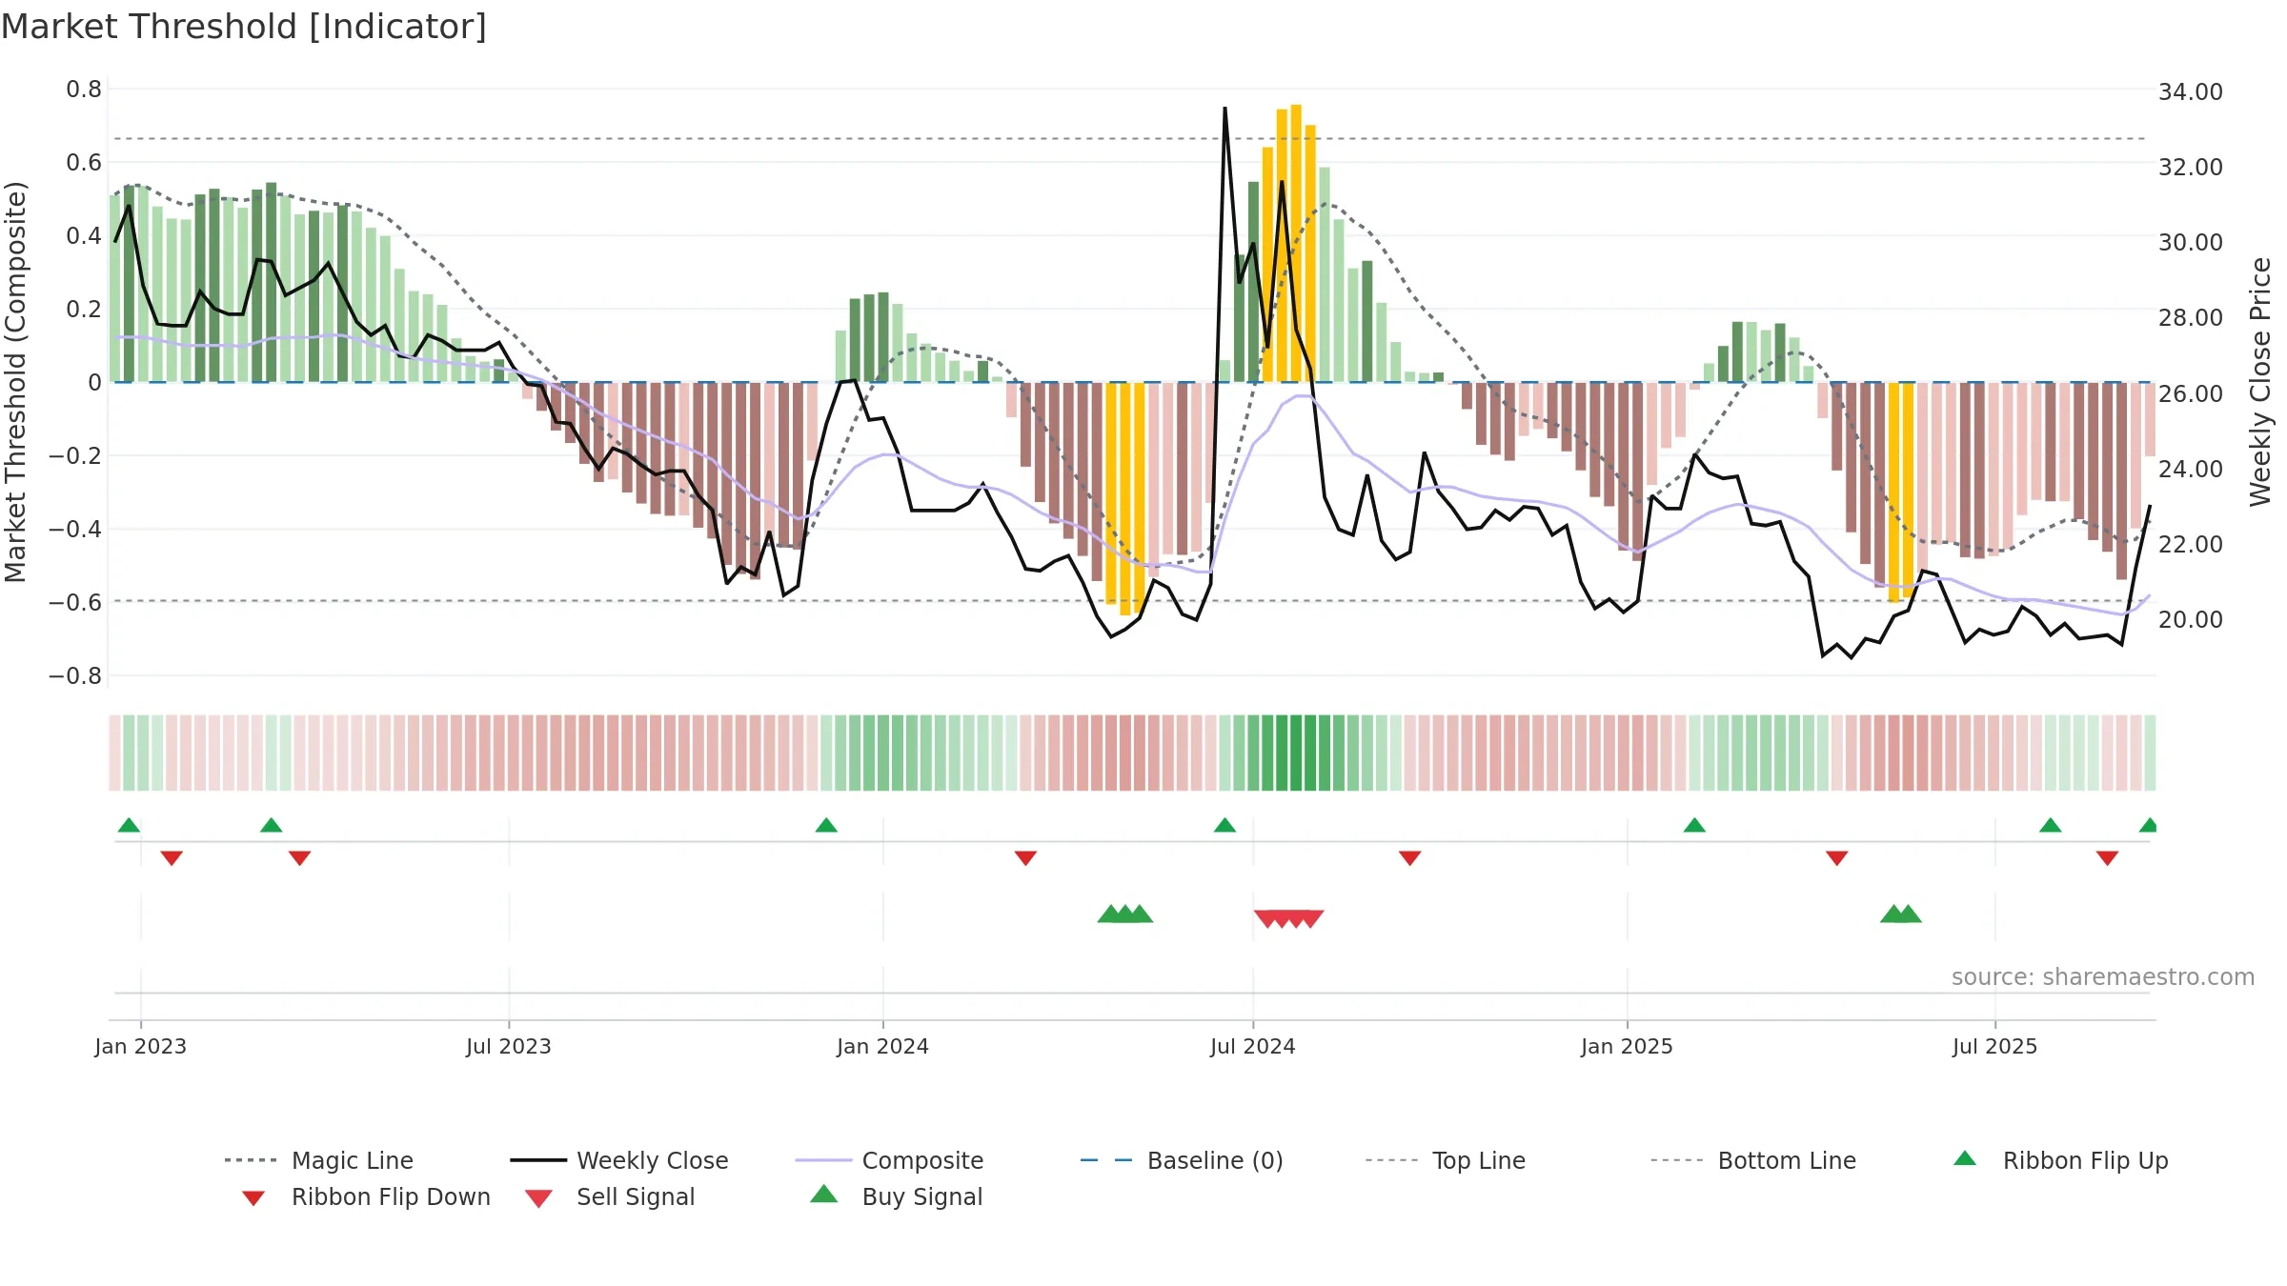Toggle the Bottom Line legend entry
The height and width of the screenshot is (1286, 2287).
[1753, 1160]
